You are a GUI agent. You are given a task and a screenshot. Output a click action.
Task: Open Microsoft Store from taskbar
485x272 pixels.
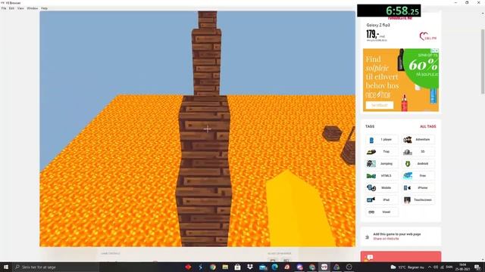pyautogui.click(x=237, y=267)
